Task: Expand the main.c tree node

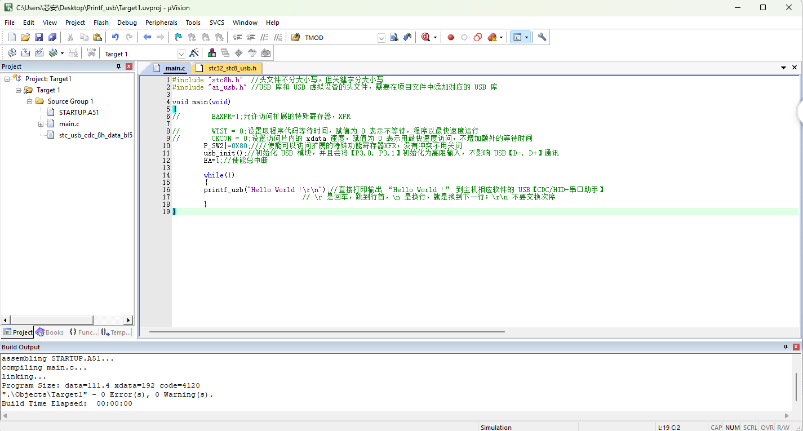Action: [41, 124]
